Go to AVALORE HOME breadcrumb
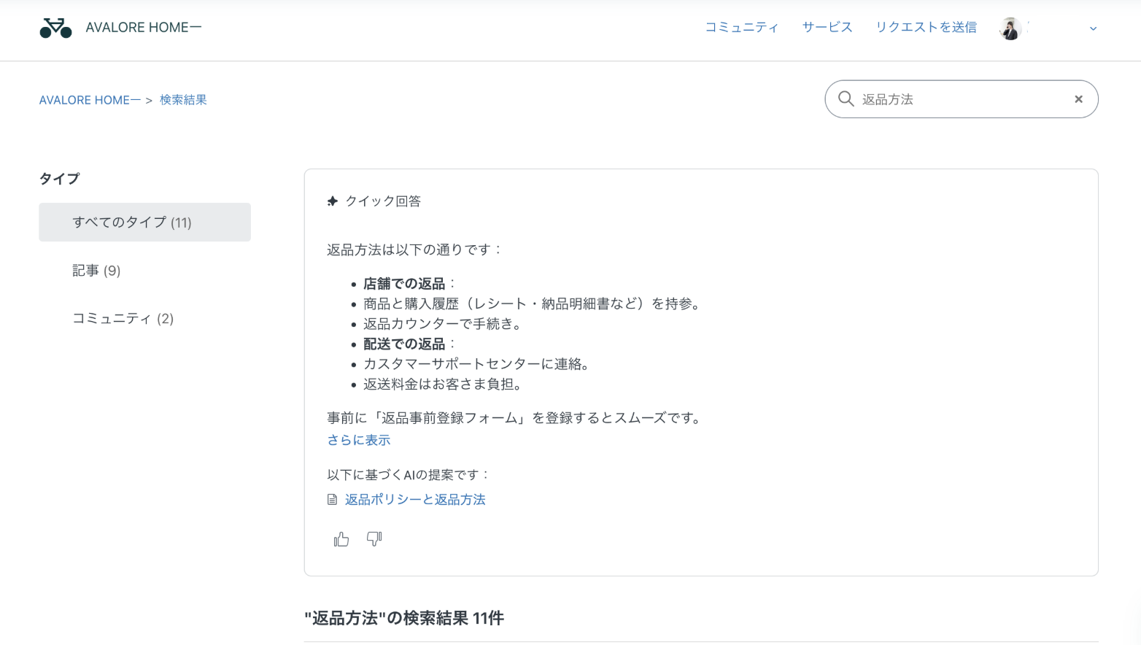 (90, 100)
